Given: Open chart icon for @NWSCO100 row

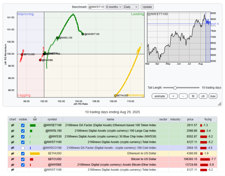Looking at the screenshot, I should (13, 148).
